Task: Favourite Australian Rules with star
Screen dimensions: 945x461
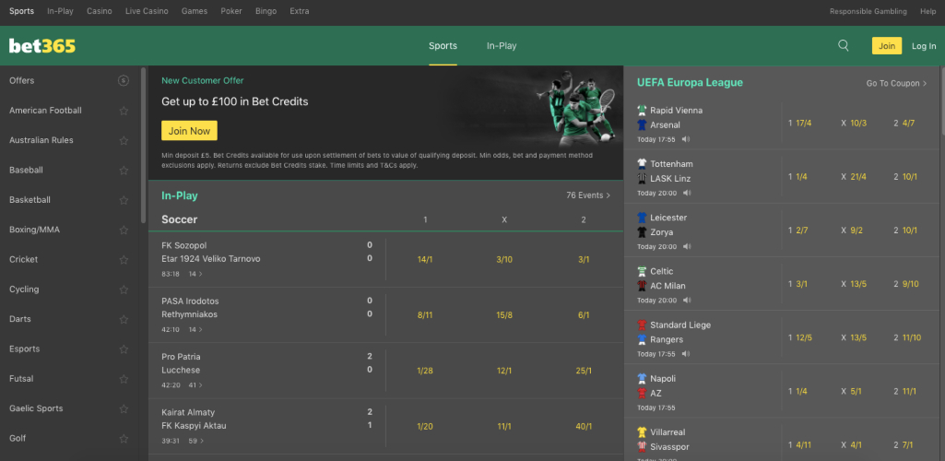Action: [124, 140]
